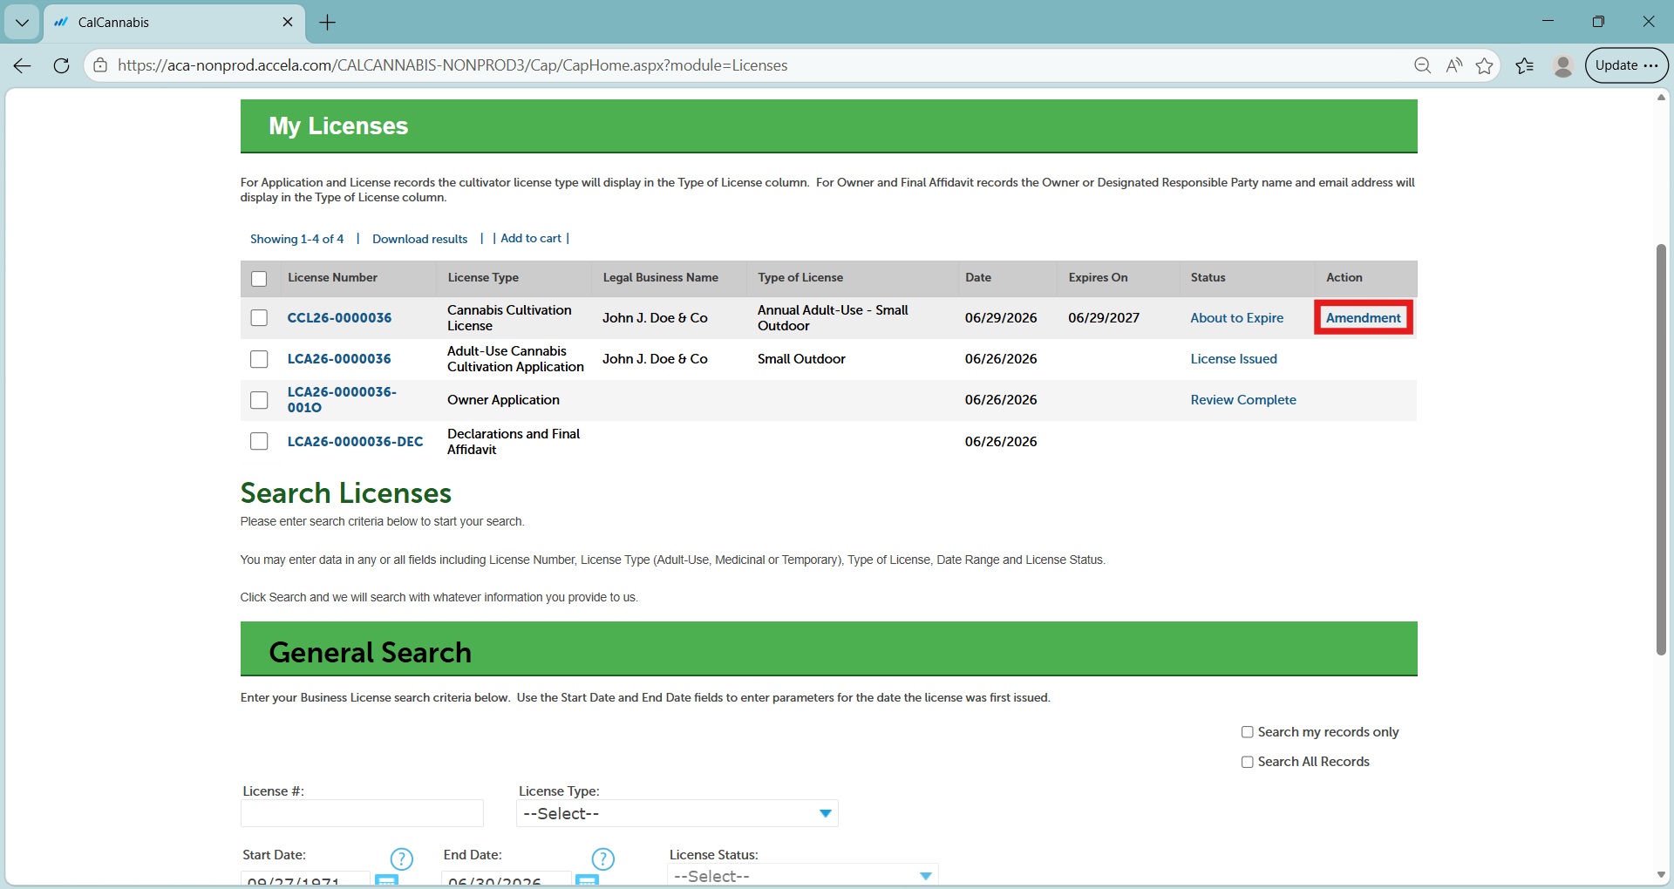This screenshot has height=889, width=1674.
Task: Click the scrollbar up arrow
Action: coord(1661,97)
